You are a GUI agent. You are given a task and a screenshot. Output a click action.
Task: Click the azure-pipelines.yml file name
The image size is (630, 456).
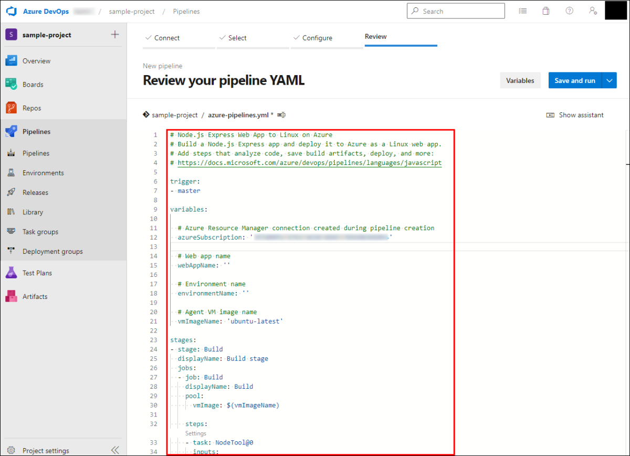238,115
